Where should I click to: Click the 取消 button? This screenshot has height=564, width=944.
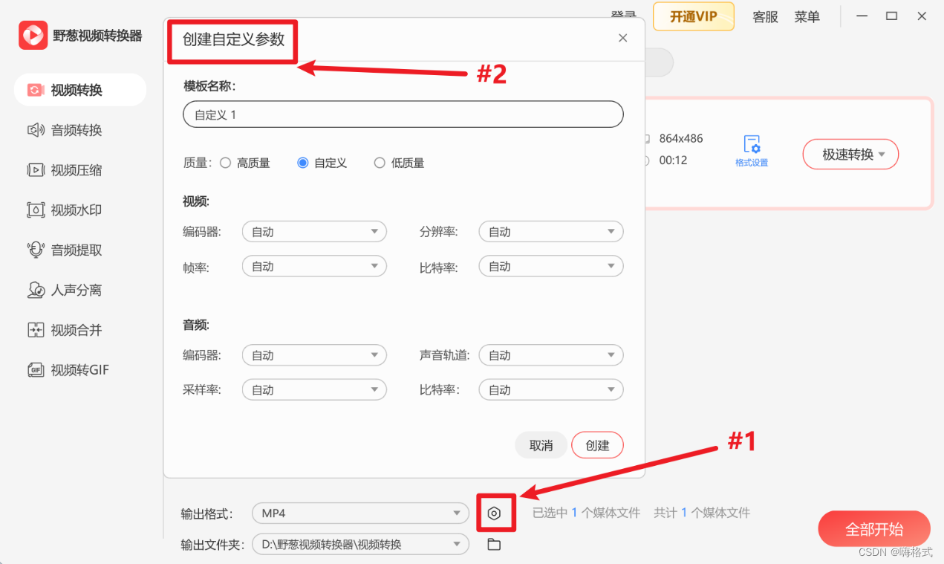tap(541, 445)
